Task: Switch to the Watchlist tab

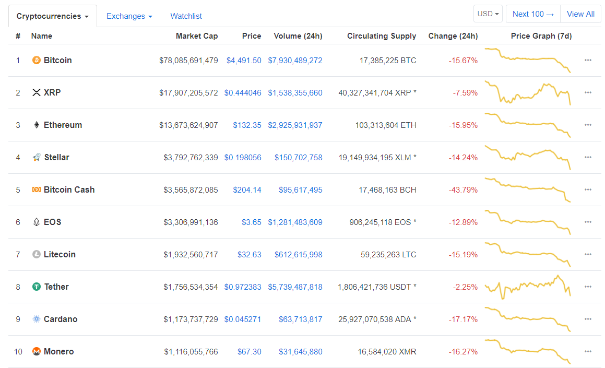Action: (x=186, y=16)
